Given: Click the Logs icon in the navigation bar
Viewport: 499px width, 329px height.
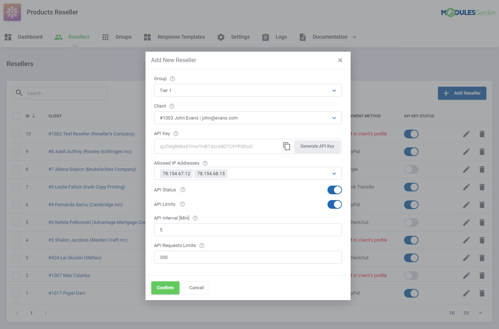Looking at the screenshot, I should coord(265,36).
